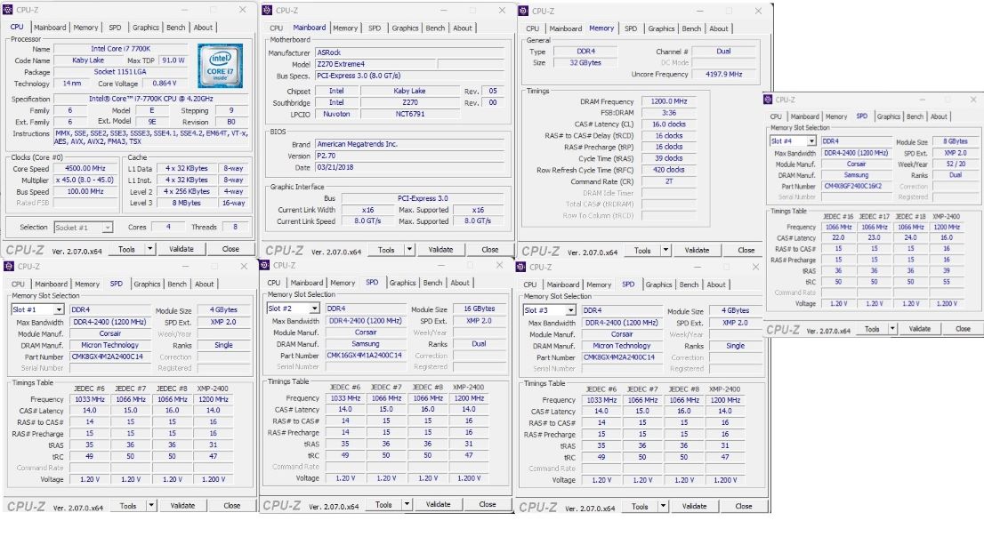Select the SPD tab in the DDR4 Memory timings window
The width and height of the screenshot is (984, 553).
click(x=631, y=28)
